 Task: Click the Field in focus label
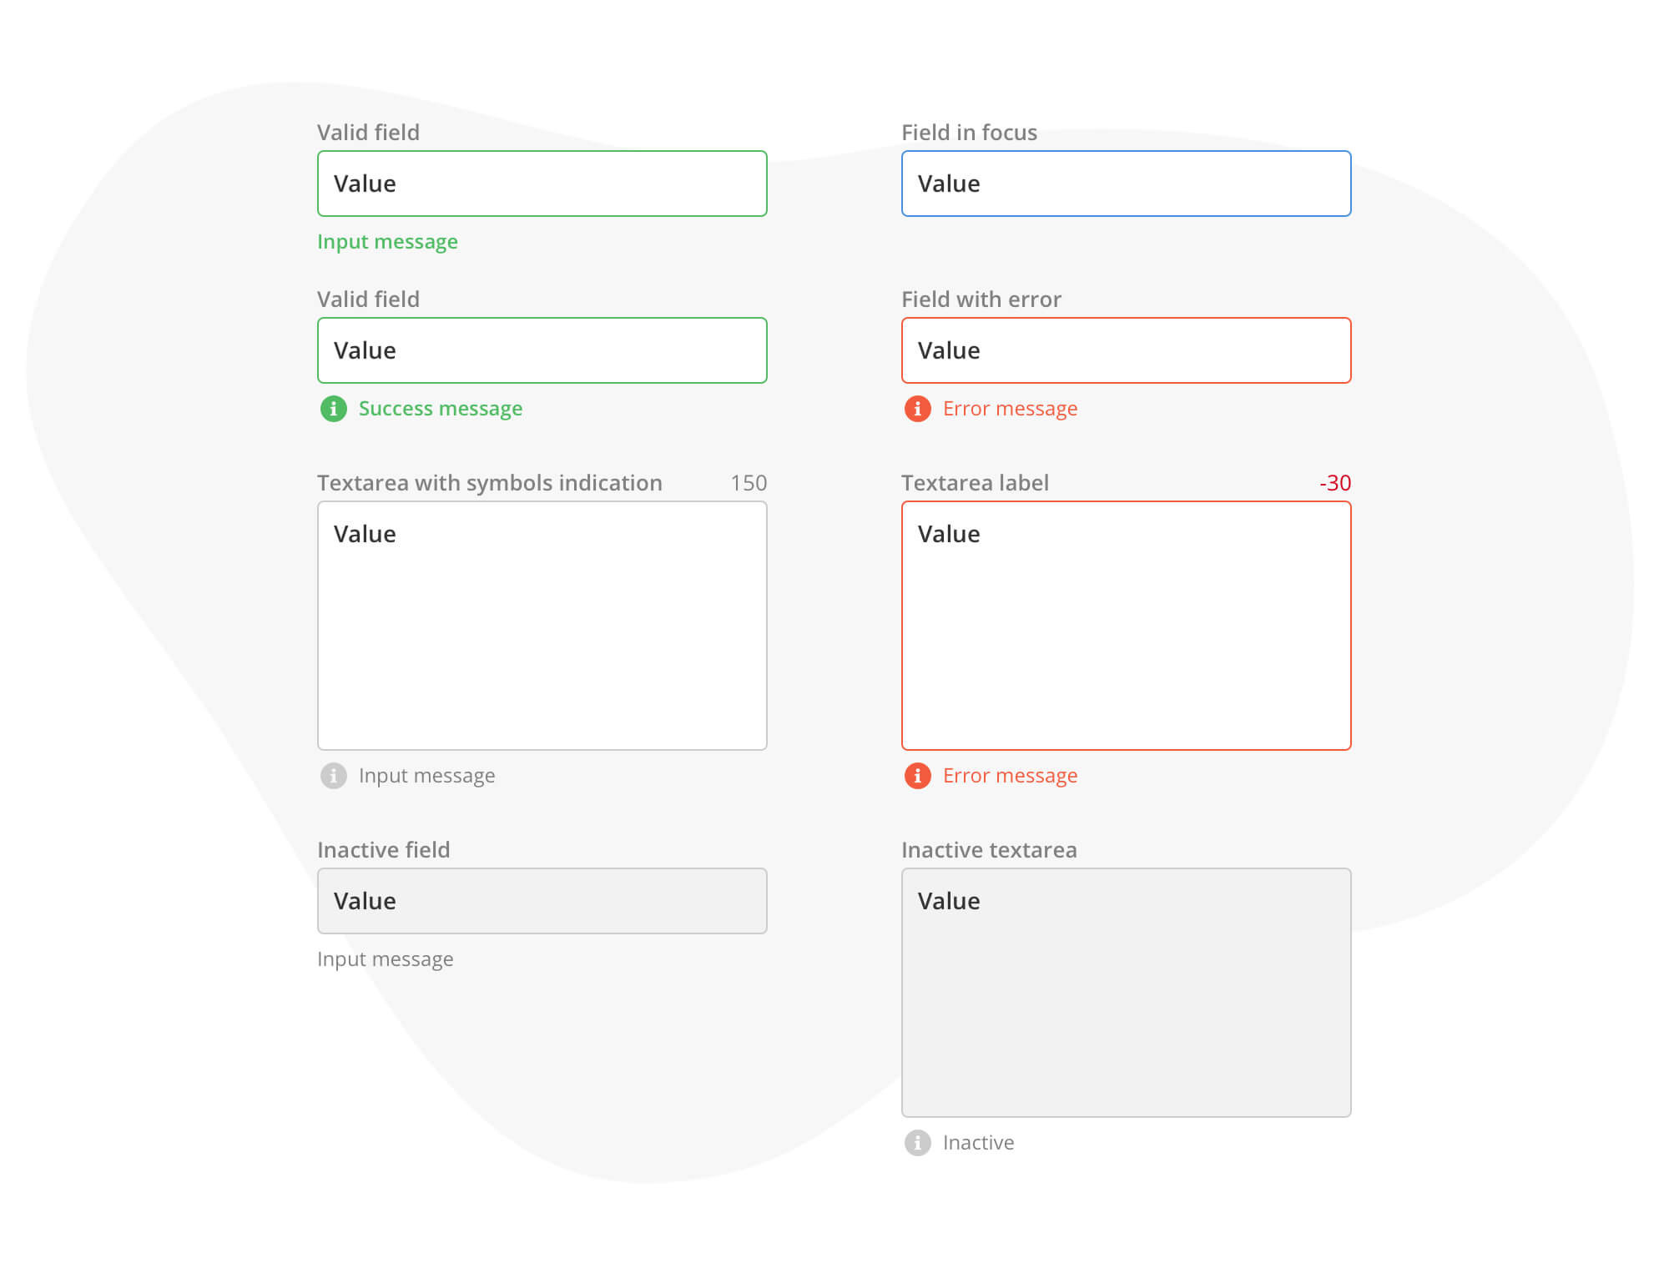coord(969,133)
